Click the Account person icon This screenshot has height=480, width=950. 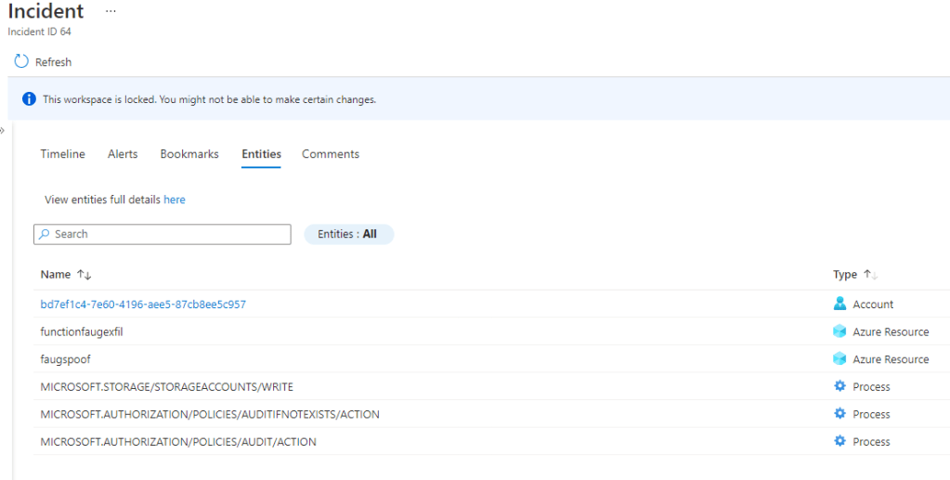[840, 304]
